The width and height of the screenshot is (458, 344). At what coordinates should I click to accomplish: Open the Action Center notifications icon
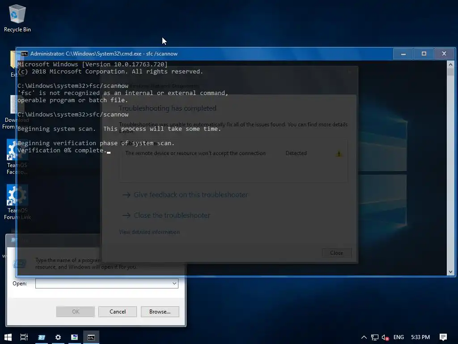(x=443, y=337)
